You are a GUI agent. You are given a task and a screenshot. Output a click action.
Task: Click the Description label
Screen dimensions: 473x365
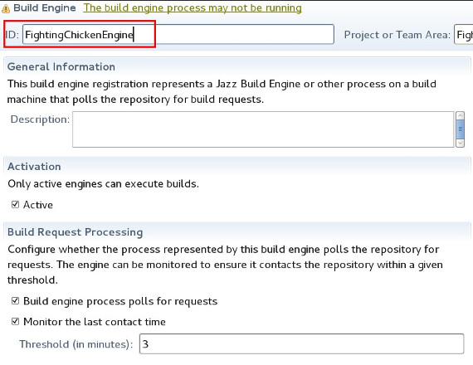40,119
